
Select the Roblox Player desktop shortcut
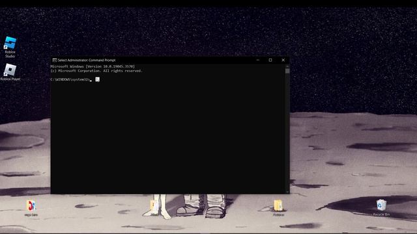[10, 72]
